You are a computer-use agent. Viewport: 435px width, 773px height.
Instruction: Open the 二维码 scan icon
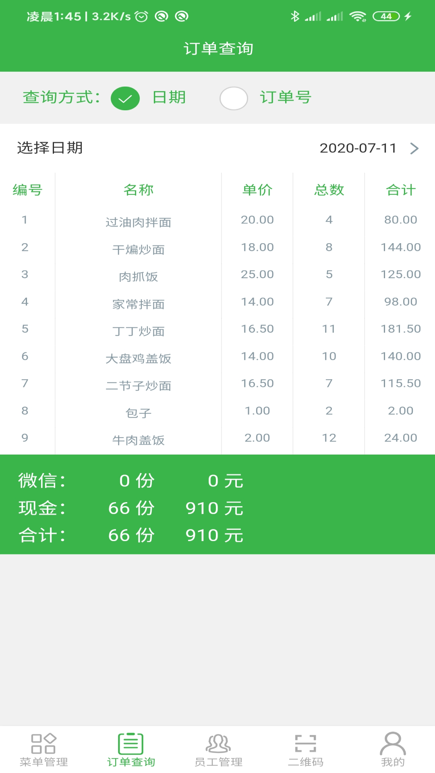305,743
